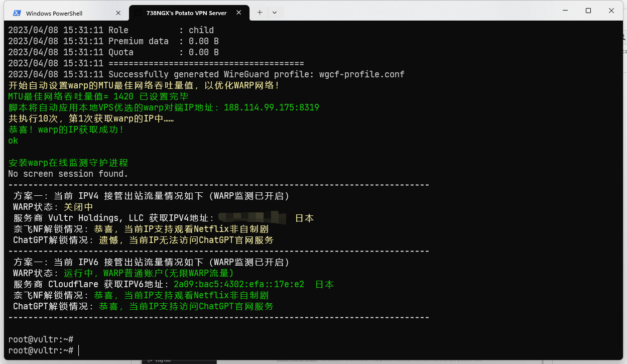
Task: Close the Potato VPN Server tab
Action: (x=239, y=13)
